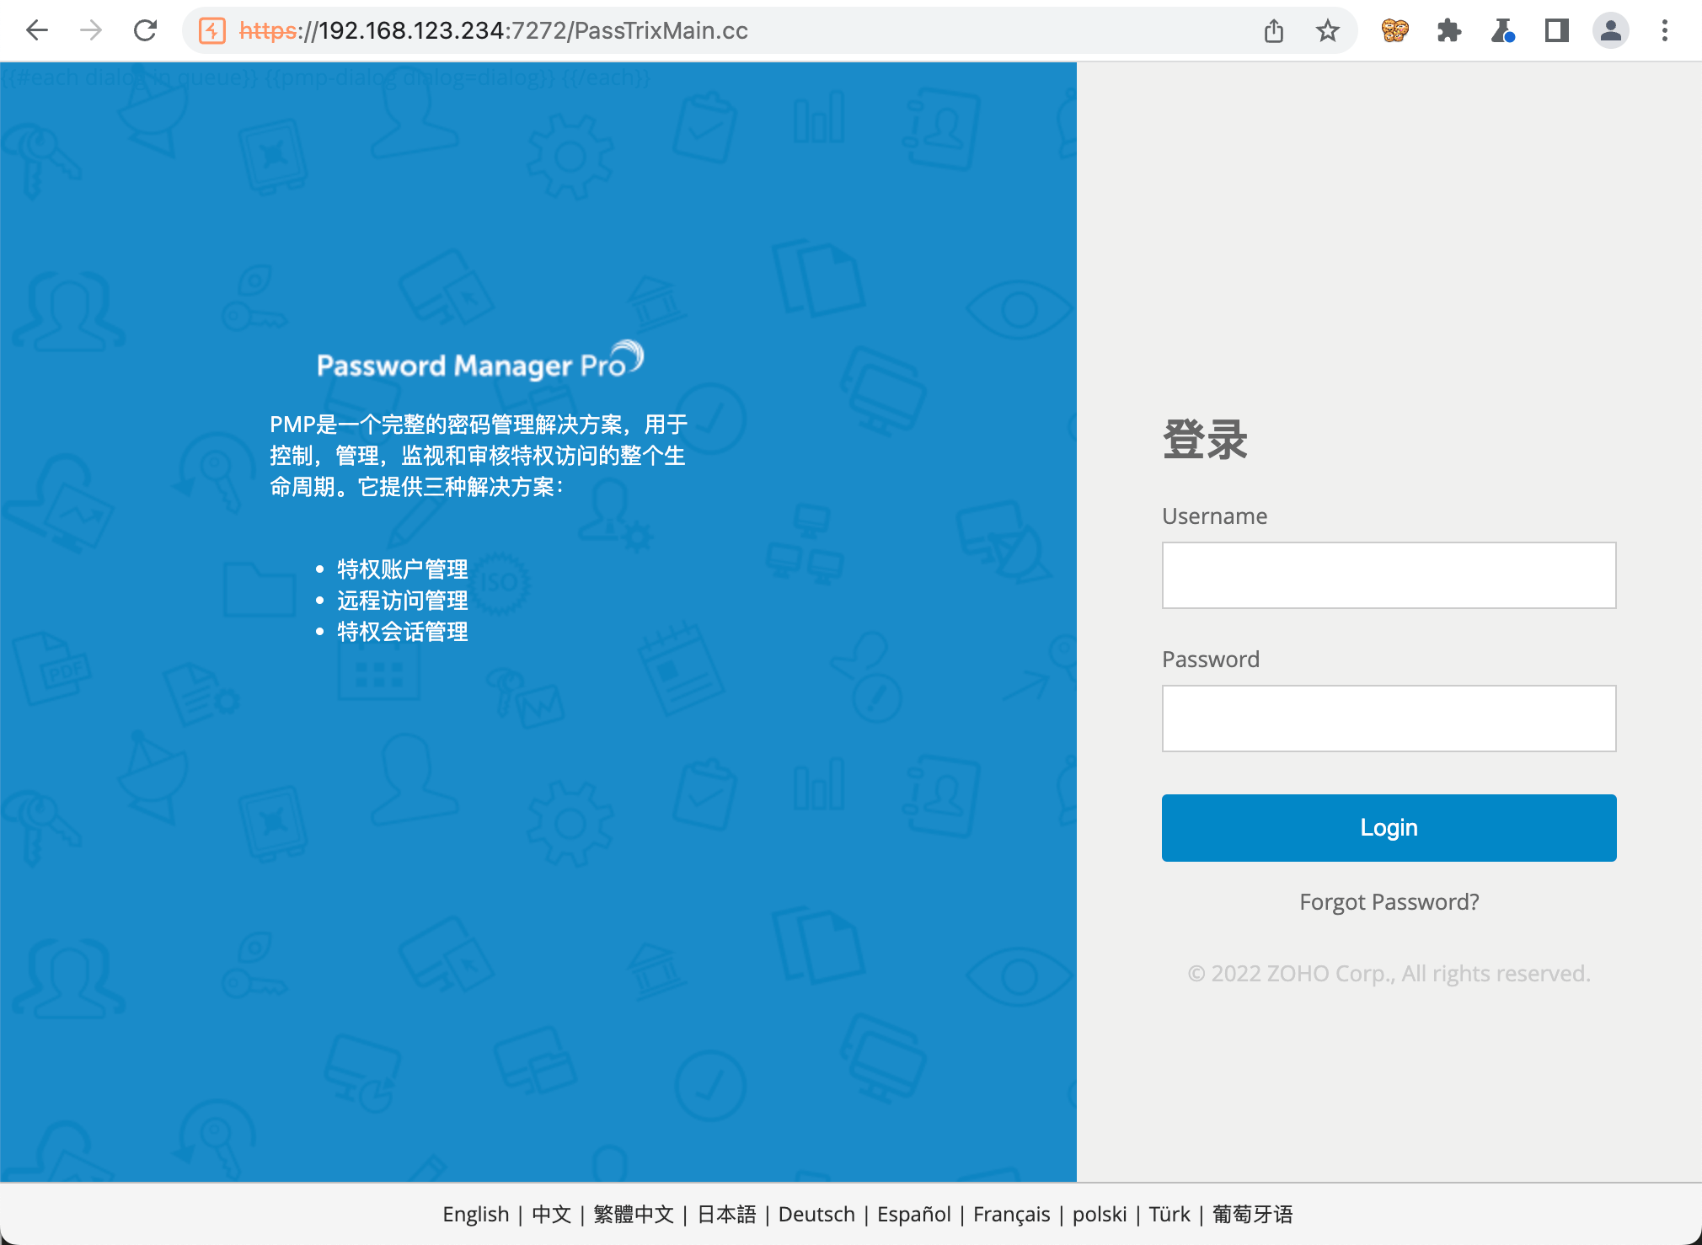Focus the Password input field
Screen dimensions: 1702x1245
pos(1389,719)
